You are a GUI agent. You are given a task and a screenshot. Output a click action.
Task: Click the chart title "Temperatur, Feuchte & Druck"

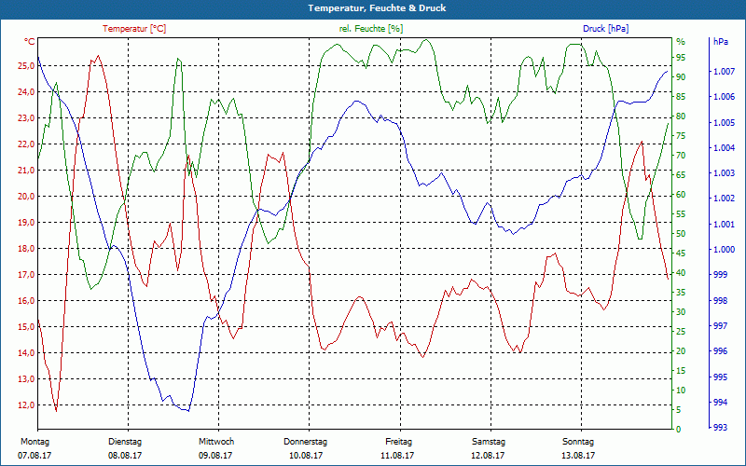(x=377, y=8)
